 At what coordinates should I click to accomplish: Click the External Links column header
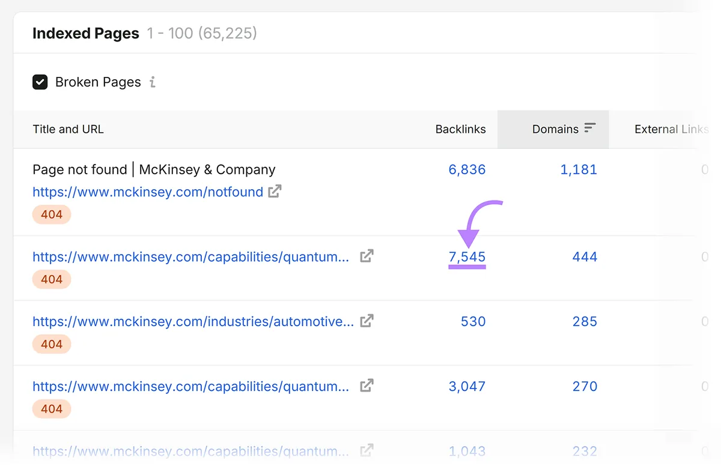point(672,129)
